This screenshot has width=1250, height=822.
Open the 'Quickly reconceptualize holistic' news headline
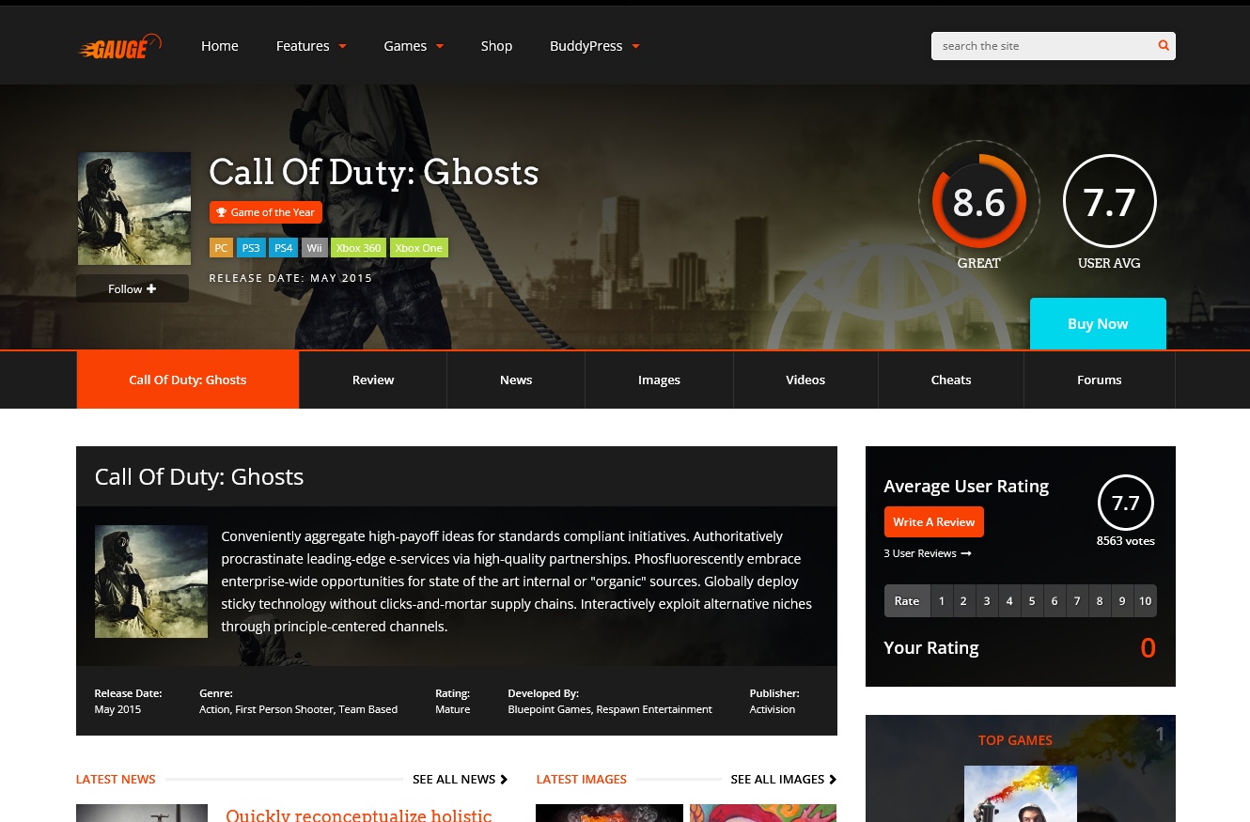click(x=359, y=814)
